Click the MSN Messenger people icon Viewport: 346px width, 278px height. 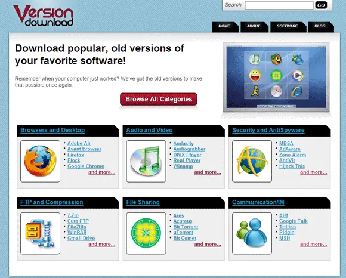252,233
